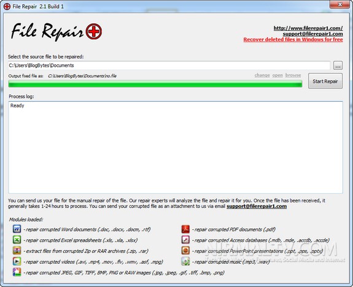Start the repair with Start Repair button
This screenshot has width=353, height=287.
coord(325,81)
